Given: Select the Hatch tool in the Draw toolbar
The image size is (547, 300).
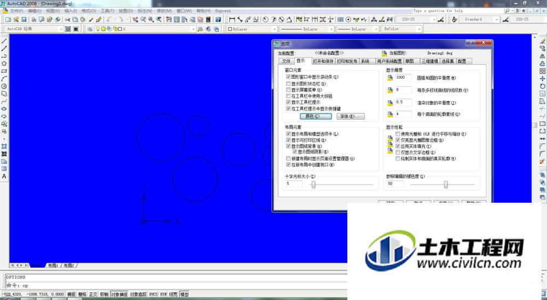Looking at the screenshot, I should [4, 146].
